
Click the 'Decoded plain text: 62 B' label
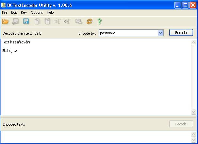coord(22,33)
